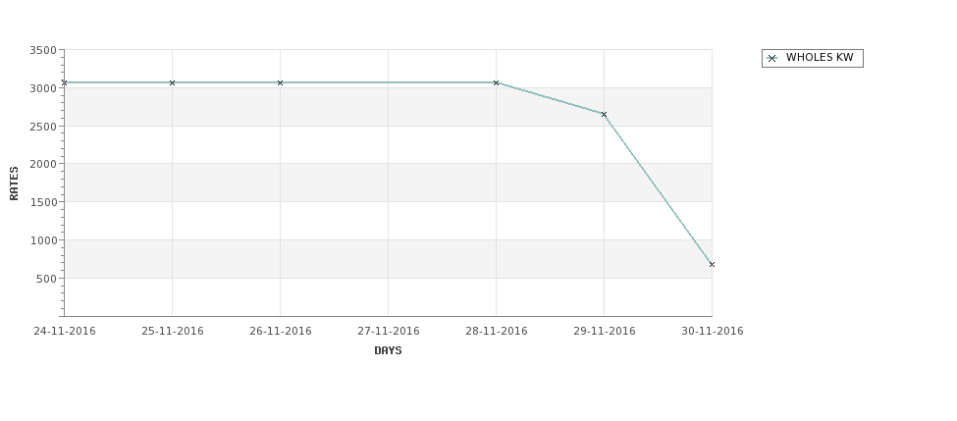Click the 27-11-2016 x-axis date label
This screenshot has height=421, width=957.
pyautogui.click(x=388, y=332)
